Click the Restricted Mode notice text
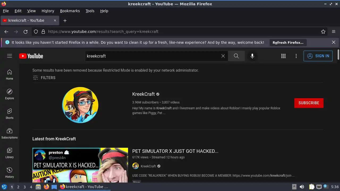Viewport: 340px width, 191px height. 116,70
